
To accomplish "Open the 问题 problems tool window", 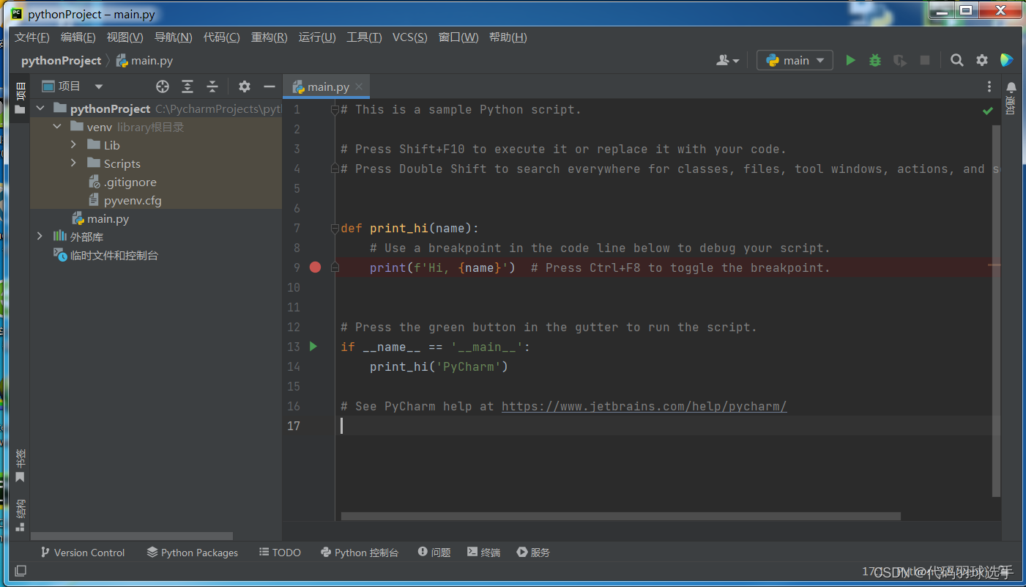I will click(x=434, y=553).
